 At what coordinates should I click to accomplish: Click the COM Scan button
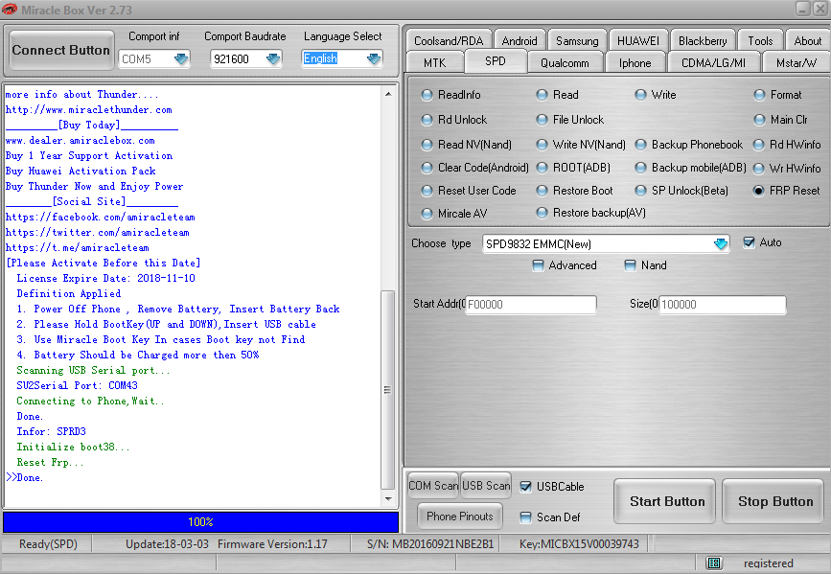click(x=433, y=486)
